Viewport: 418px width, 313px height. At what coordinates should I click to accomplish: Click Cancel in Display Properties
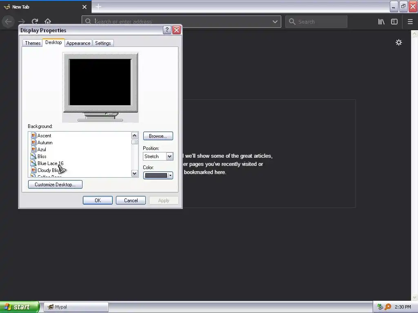(x=131, y=201)
